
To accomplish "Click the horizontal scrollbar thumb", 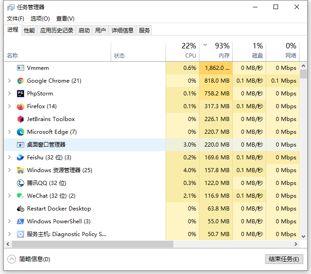I will (x=92, y=244).
